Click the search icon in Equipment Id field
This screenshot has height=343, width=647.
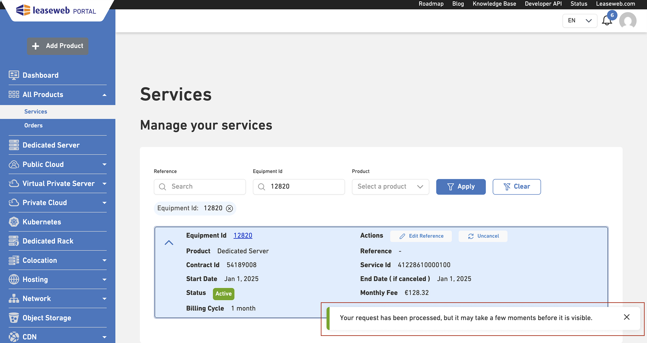(x=261, y=187)
